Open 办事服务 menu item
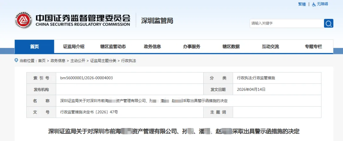343x141 pixels. click(x=192, y=46)
